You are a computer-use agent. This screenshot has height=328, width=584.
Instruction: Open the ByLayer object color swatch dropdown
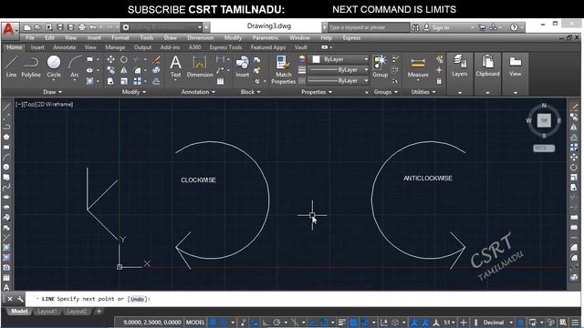[x=339, y=59]
